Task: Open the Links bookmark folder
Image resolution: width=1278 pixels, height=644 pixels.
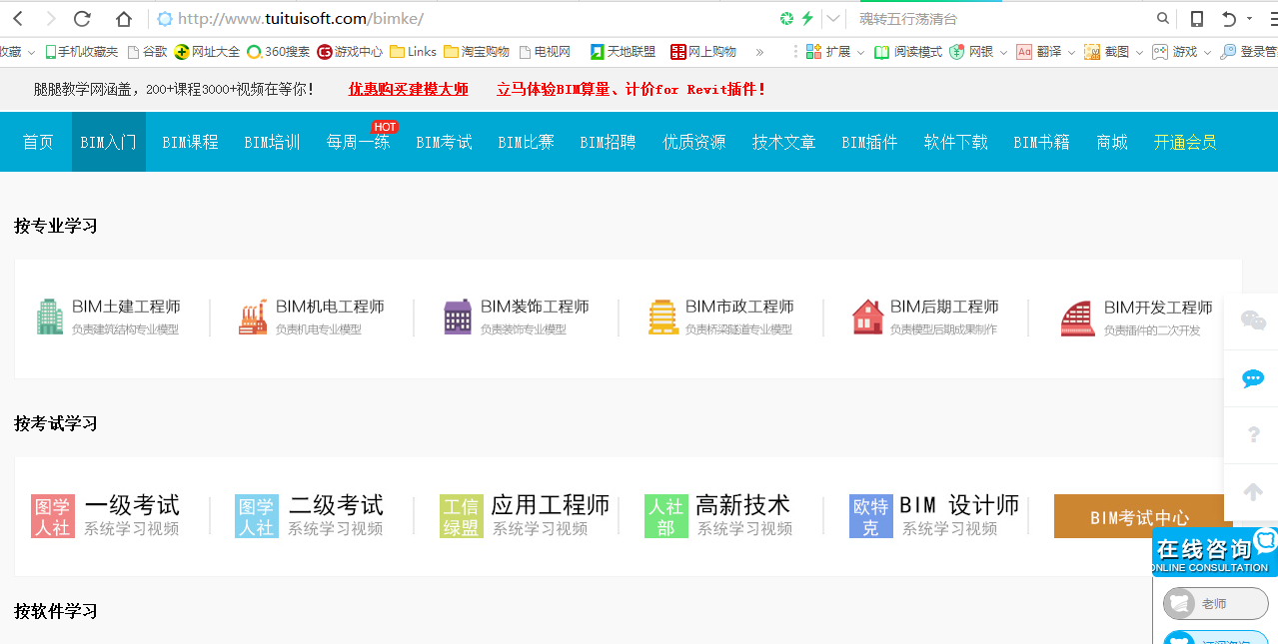Action: (x=414, y=52)
